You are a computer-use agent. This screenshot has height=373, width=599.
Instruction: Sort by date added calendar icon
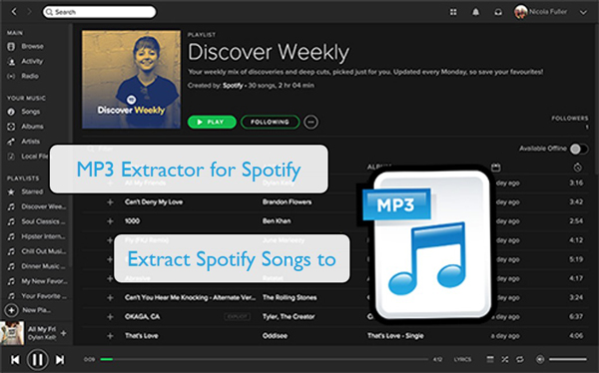tap(495, 168)
